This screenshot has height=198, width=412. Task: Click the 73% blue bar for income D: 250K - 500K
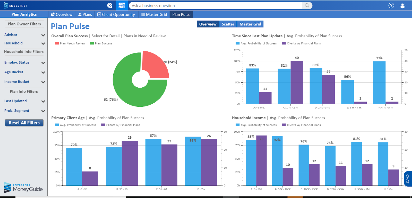coord(330,166)
